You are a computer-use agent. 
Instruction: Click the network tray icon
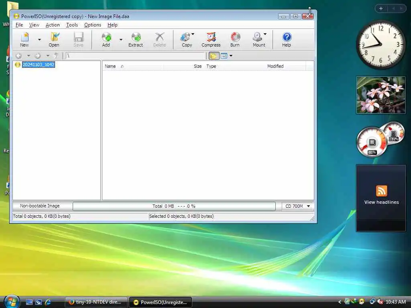(372, 302)
